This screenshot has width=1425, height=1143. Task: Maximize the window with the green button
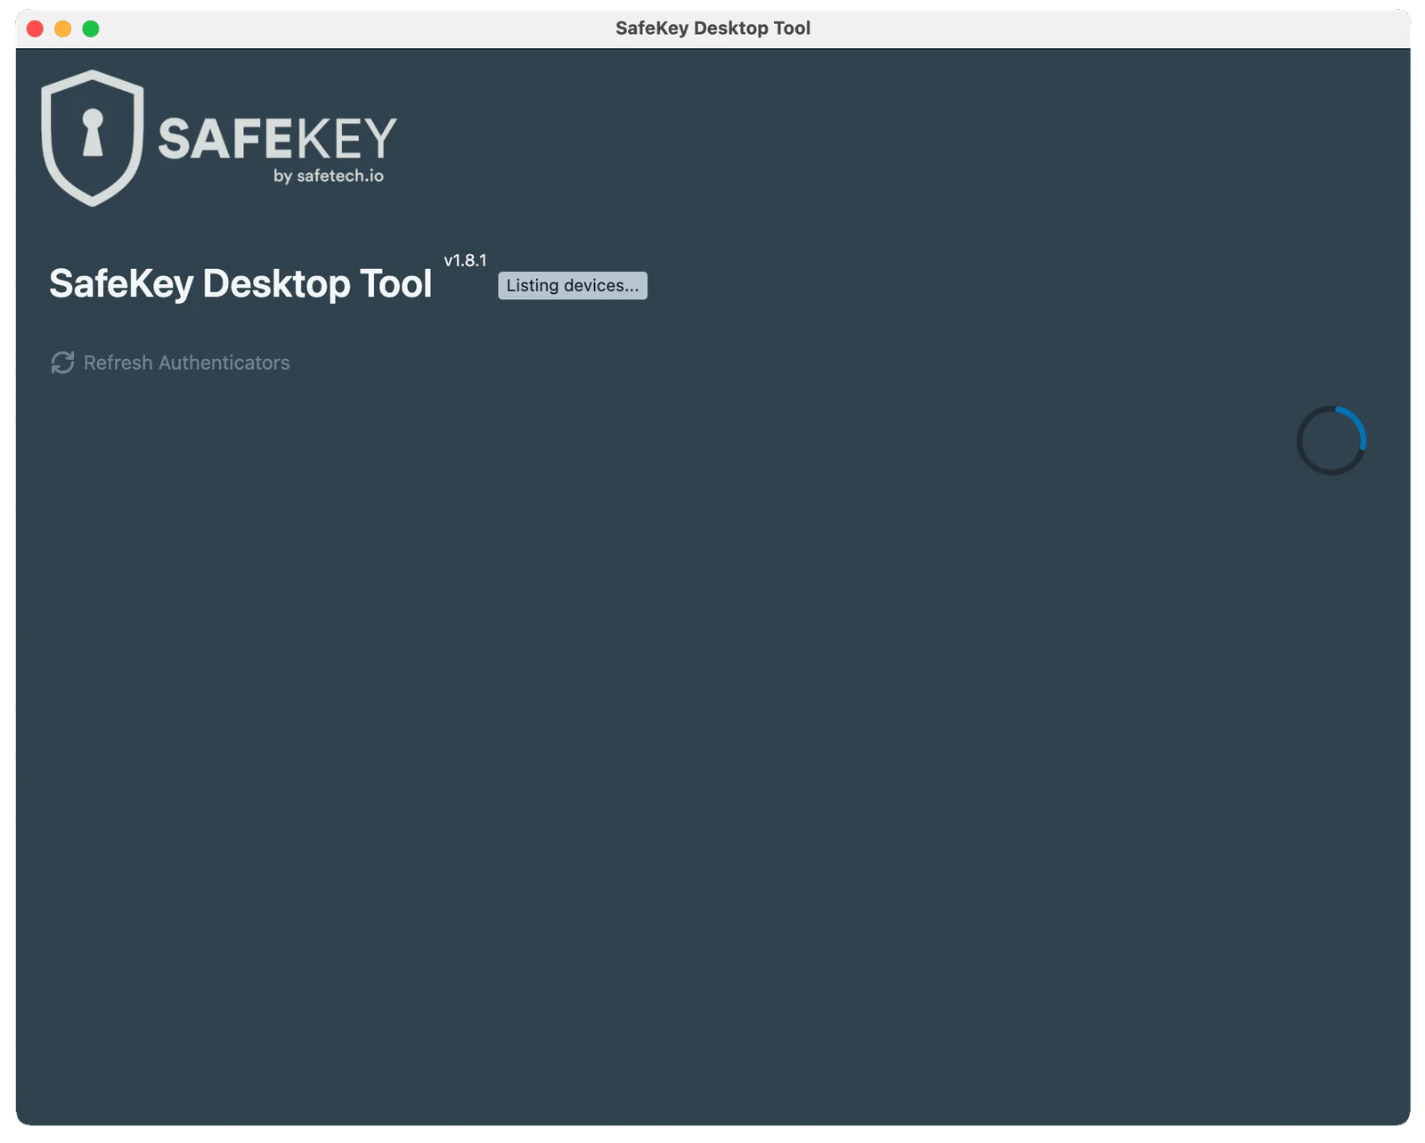click(x=91, y=29)
